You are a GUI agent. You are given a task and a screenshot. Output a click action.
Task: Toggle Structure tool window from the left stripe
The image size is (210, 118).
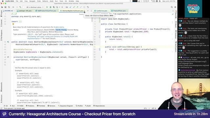[1, 99]
